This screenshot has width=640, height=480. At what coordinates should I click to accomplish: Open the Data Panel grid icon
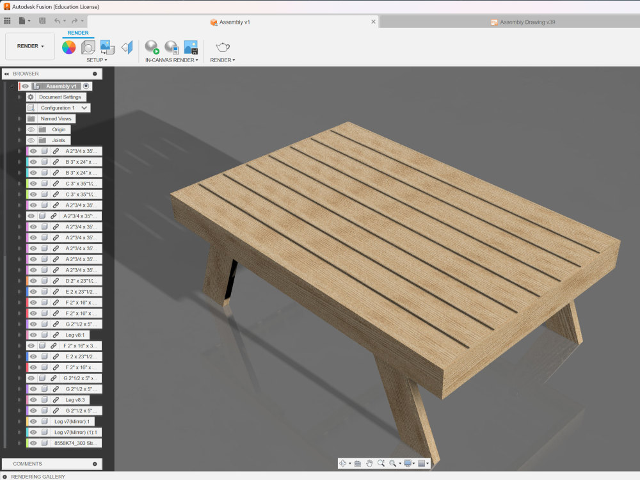pos(7,20)
